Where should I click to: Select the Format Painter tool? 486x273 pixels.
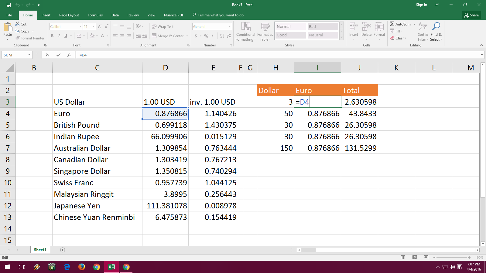(30, 38)
